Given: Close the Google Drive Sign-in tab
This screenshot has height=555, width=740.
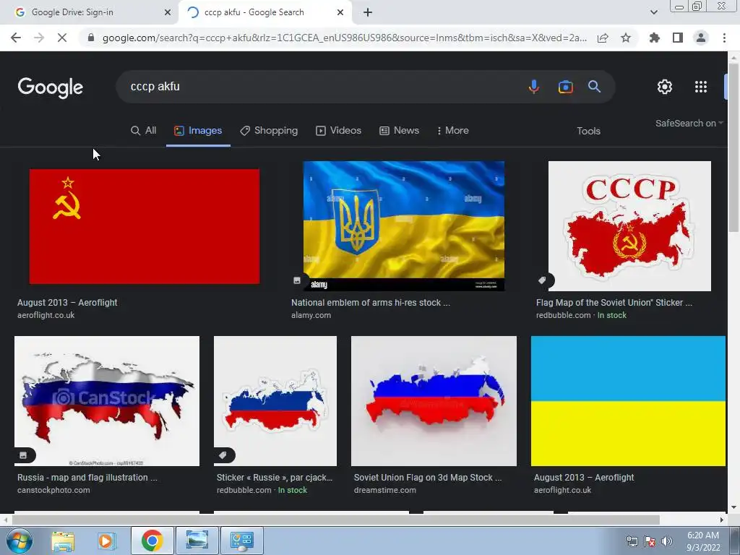Looking at the screenshot, I should 168,12.
